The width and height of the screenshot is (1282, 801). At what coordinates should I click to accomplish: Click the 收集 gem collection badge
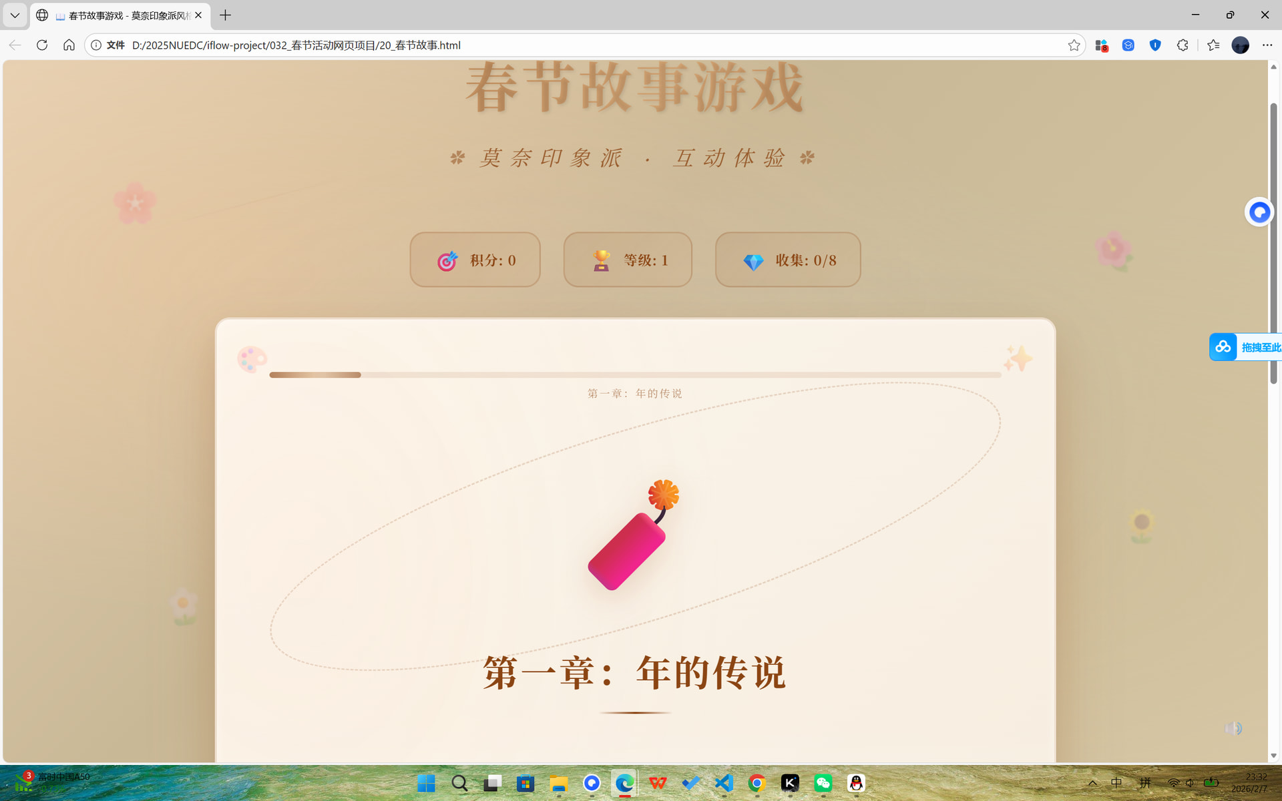pyautogui.click(x=788, y=260)
